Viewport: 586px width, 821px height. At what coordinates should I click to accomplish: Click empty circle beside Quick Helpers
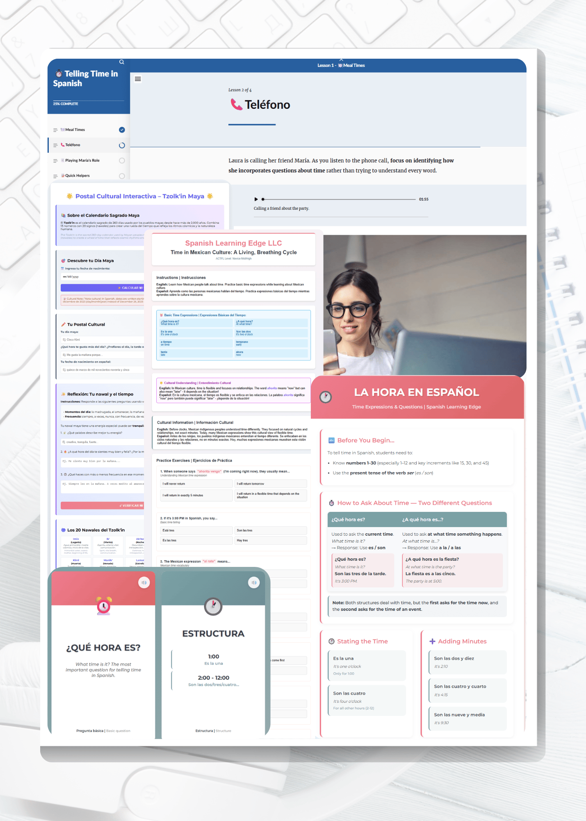point(122,176)
